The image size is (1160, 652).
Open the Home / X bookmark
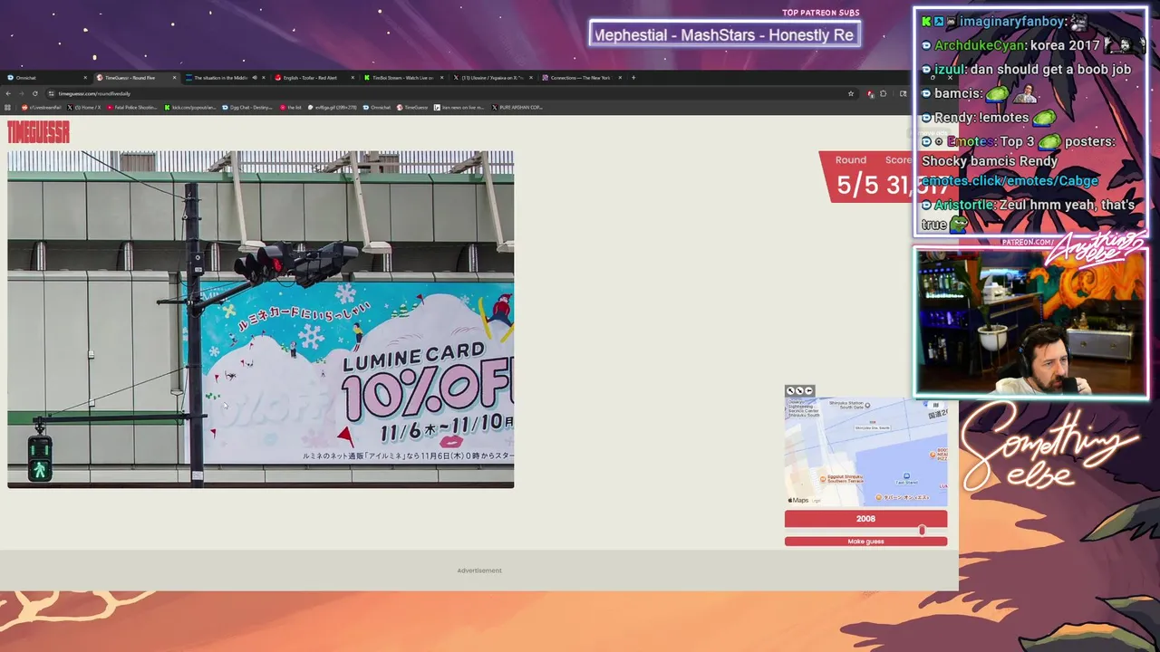point(84,108)
